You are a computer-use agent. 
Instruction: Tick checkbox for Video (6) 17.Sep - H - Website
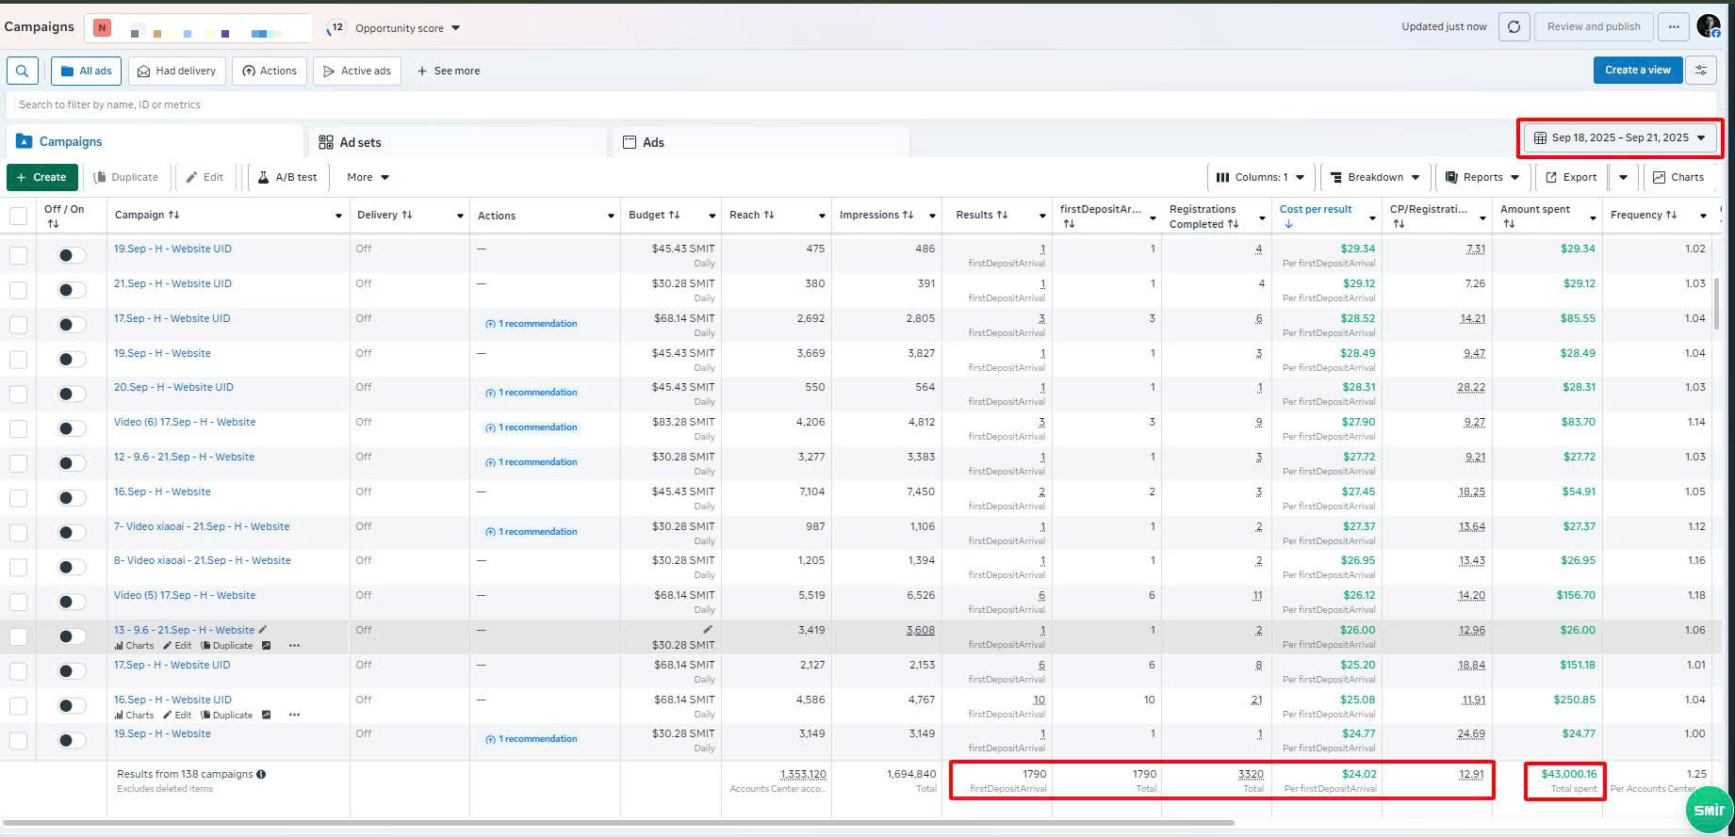18,428
